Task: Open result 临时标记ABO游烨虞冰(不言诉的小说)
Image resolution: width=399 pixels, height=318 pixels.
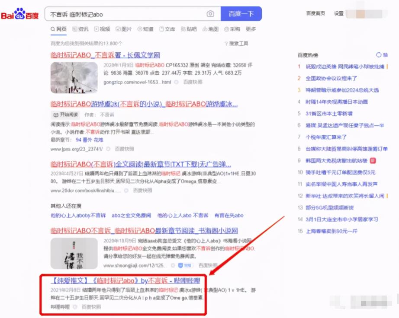Action: pyautogui.click(x=144, y=104)
